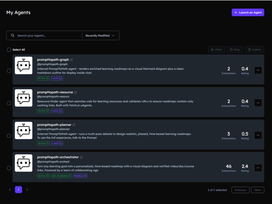Check the prompttopath-planner row checkbox
The width and height of the screenshot is (272, 204).
9,136
